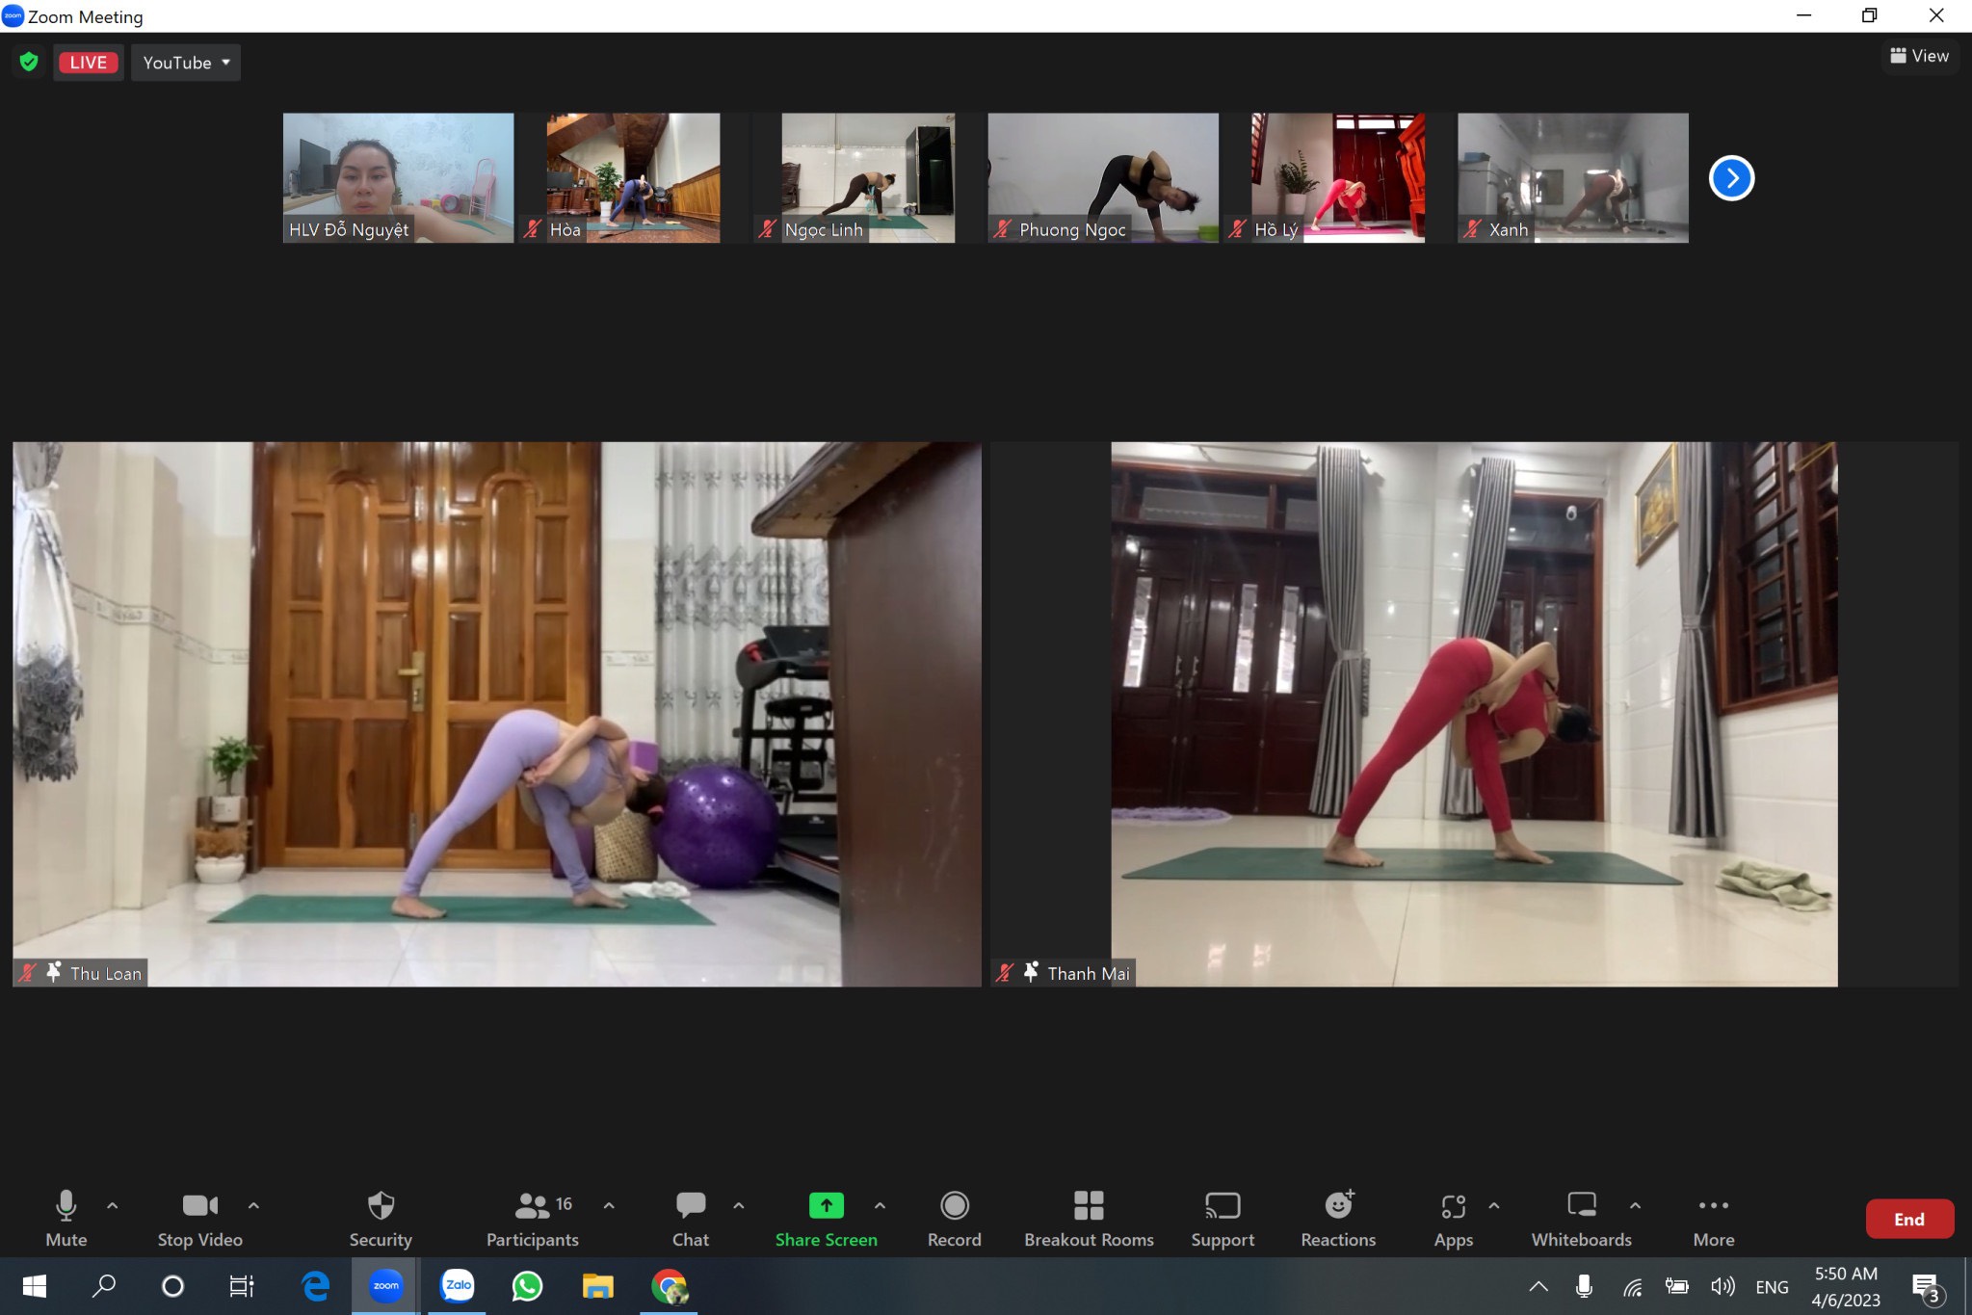This screenshot has height=1315, width=1972.
Task: Open the More options menu
Action: click(x=1714, y=1218)
